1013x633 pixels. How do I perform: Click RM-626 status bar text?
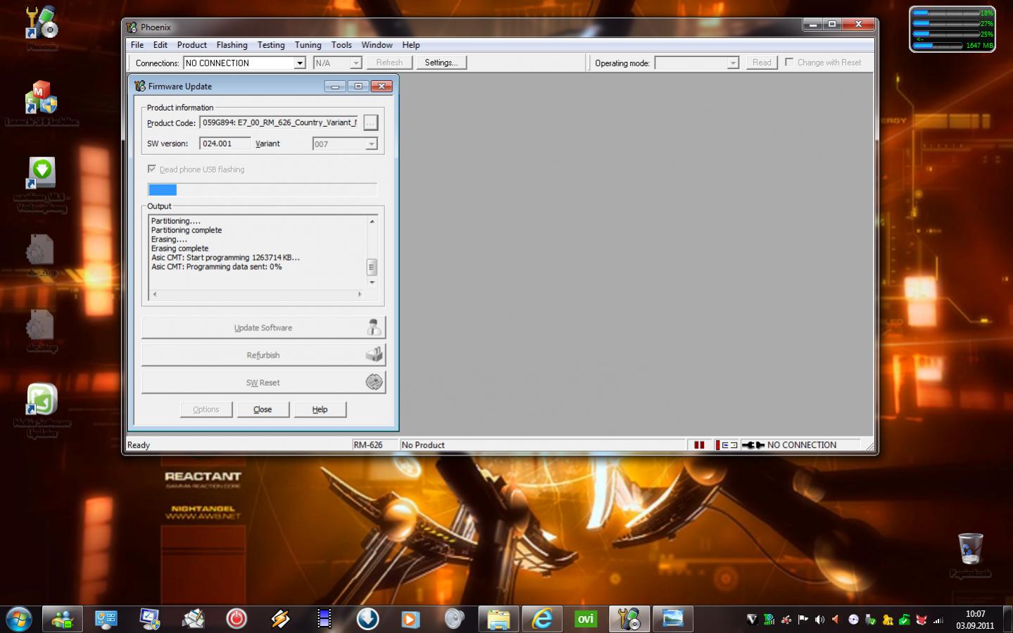(368, 445)
